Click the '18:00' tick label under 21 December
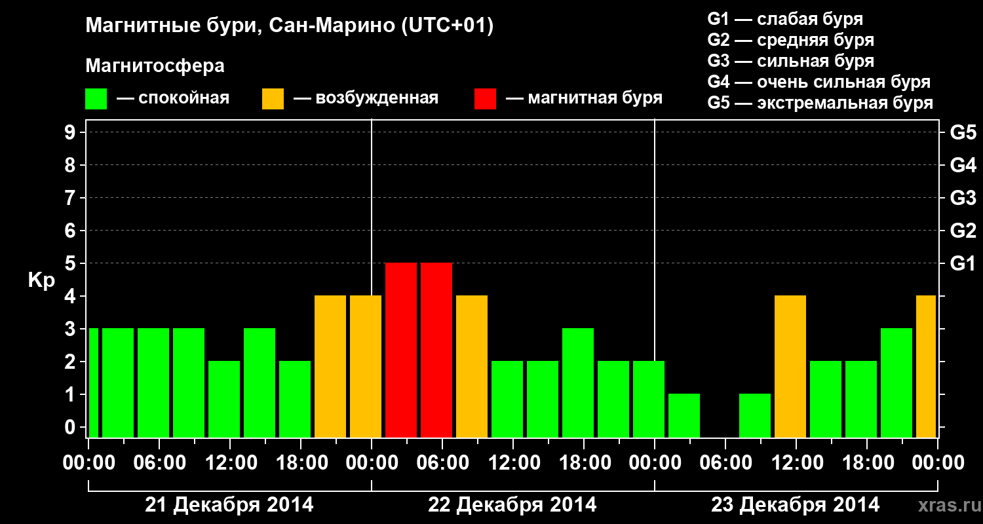This screenshot has height=524, width=983. [x=301, y=463]
